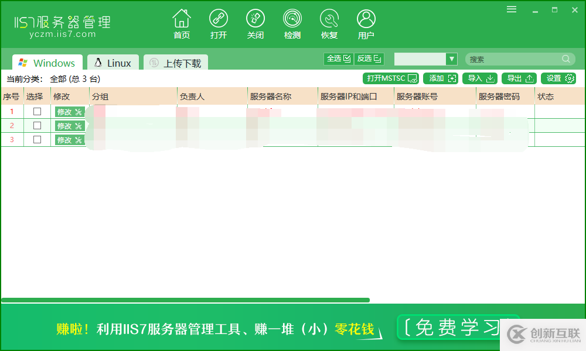Open the hamburger menu at top right
This screenshot has width=586, height=351.
pyautogui.click(x=511, y=9)
